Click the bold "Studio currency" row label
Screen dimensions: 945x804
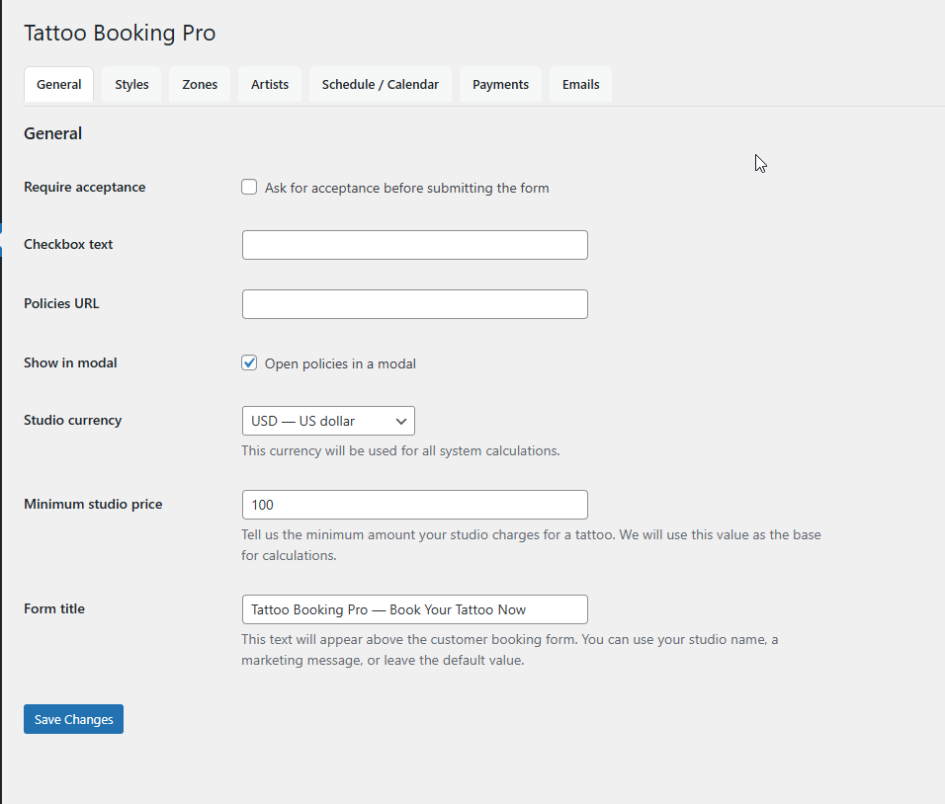(72, 421)
